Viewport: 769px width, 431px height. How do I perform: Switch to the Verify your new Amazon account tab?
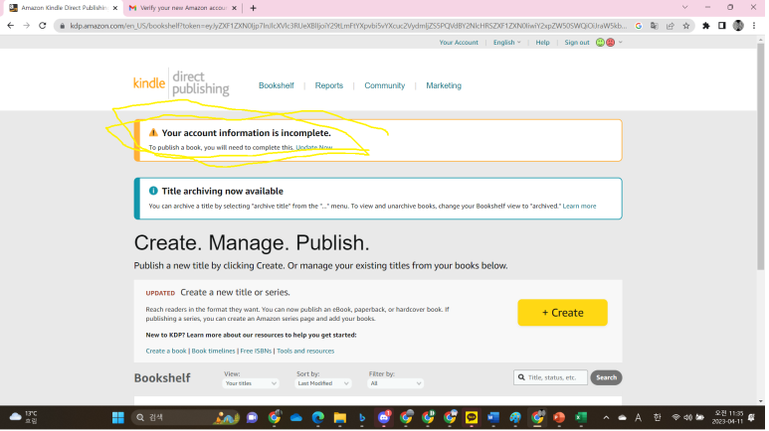point(182,8)
